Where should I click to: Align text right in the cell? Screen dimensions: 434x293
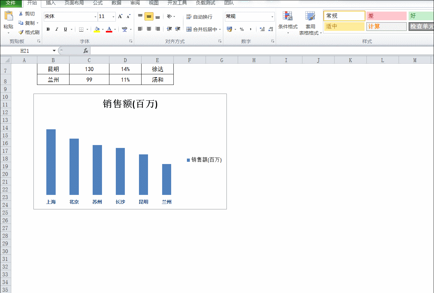158,29
